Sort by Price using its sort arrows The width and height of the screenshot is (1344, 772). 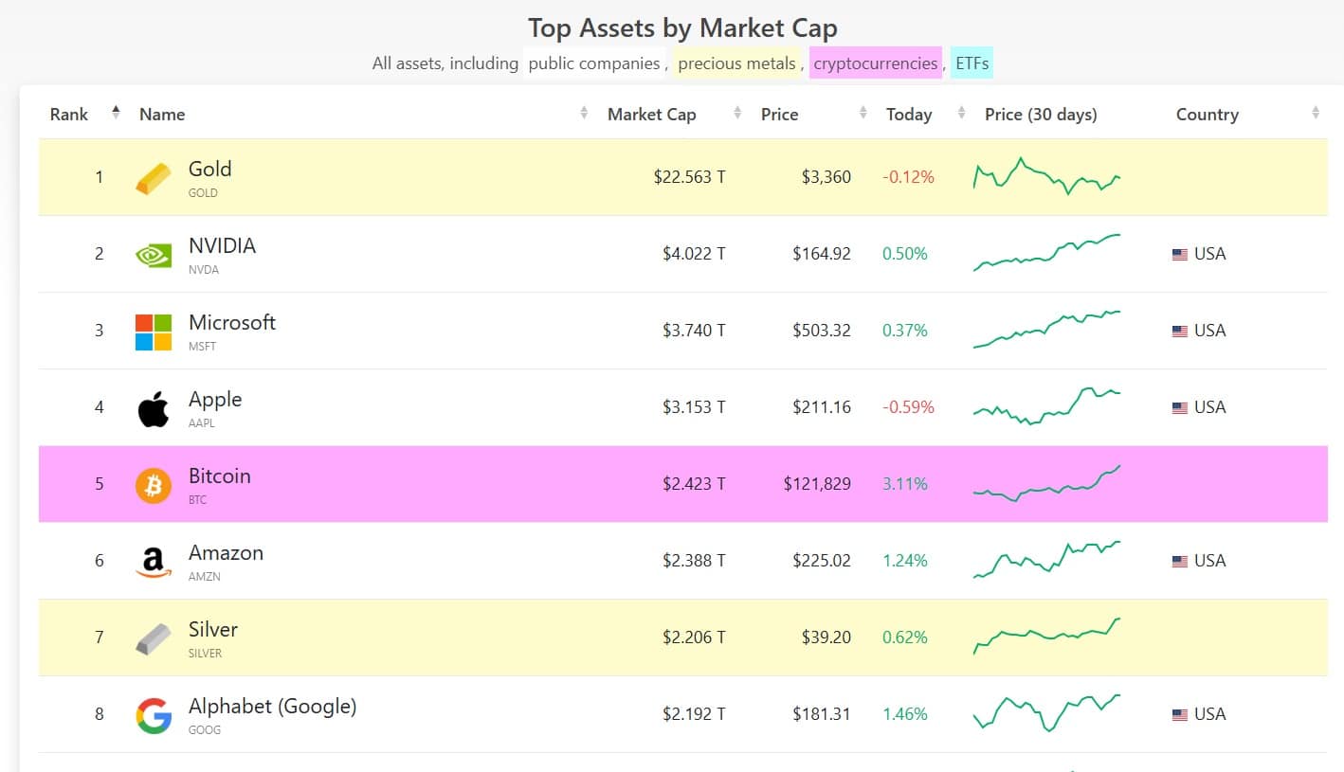pyautogui.click(x=863, y=114)
